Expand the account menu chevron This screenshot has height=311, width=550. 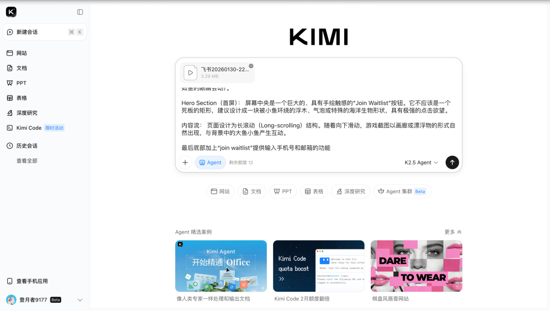(80, 300)
